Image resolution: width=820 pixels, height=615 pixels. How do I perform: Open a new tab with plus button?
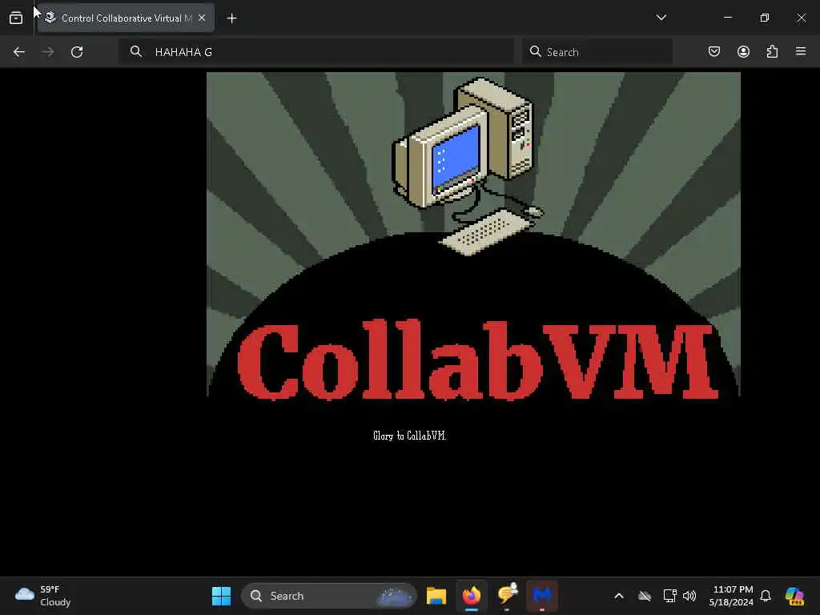231,18
